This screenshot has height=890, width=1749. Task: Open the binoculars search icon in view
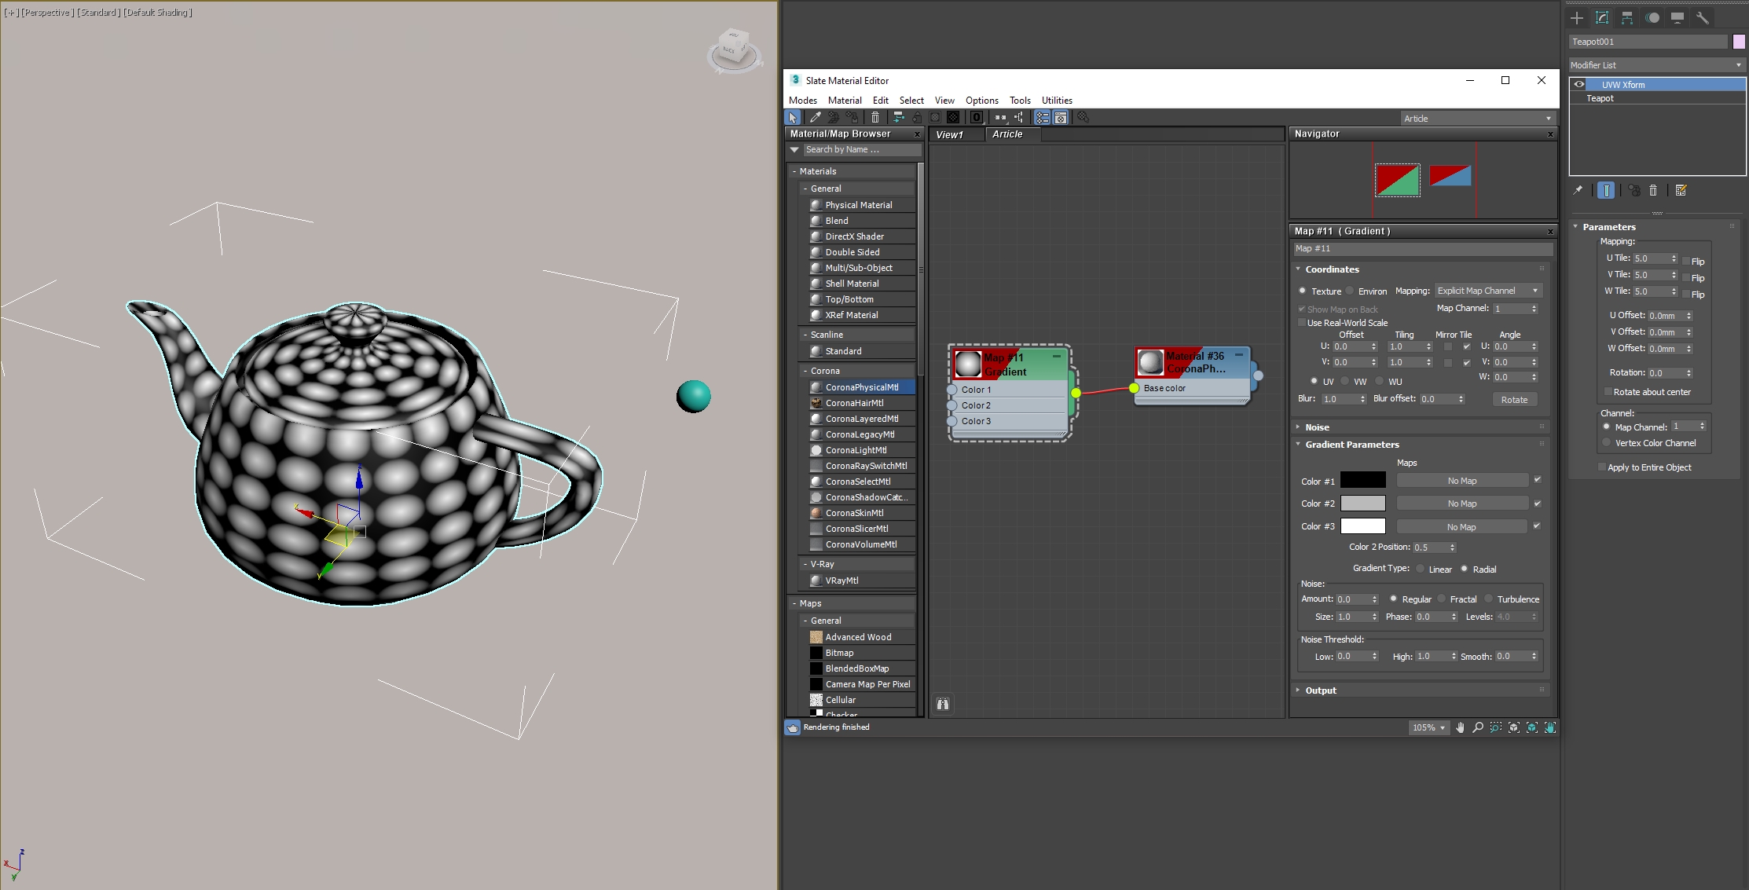click(x=943, y=704)
